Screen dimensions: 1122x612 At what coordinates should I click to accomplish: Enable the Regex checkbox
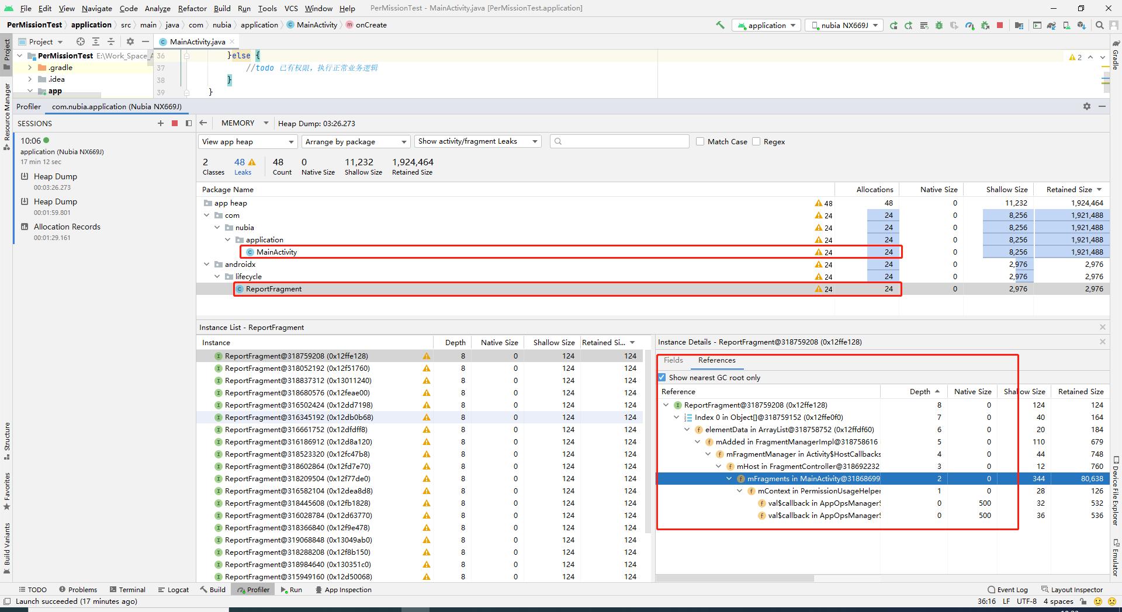pos(756,142)
